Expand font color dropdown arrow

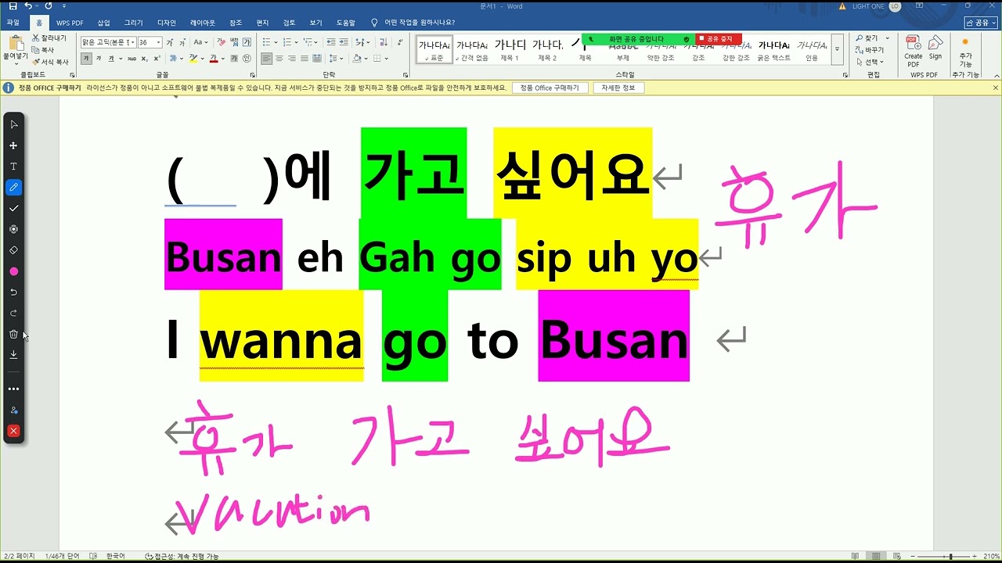pyautogui.click(x=222, y=59)
